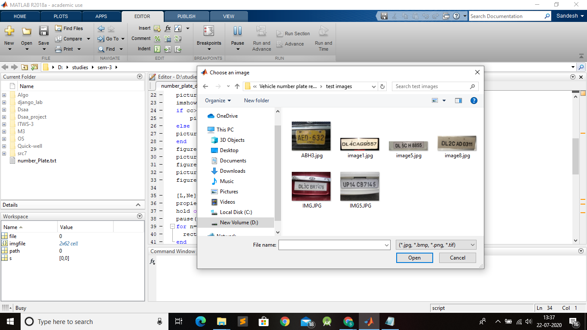Switch to the PLOTS ribbon tab
The width and height of the screenshot is (587, 330).
point(61,16)
